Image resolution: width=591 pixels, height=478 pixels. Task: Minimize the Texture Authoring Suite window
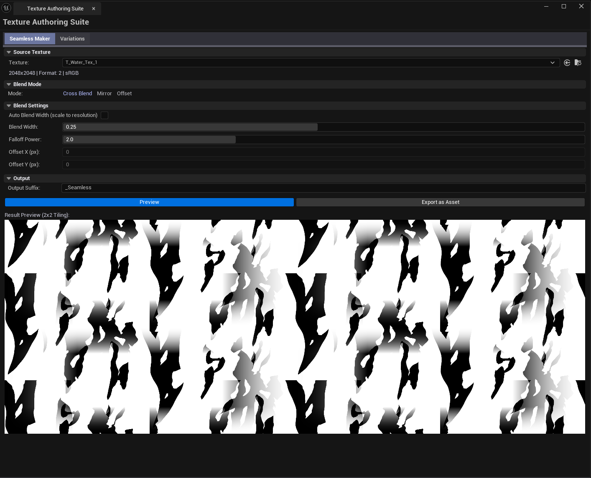[546, 6]
